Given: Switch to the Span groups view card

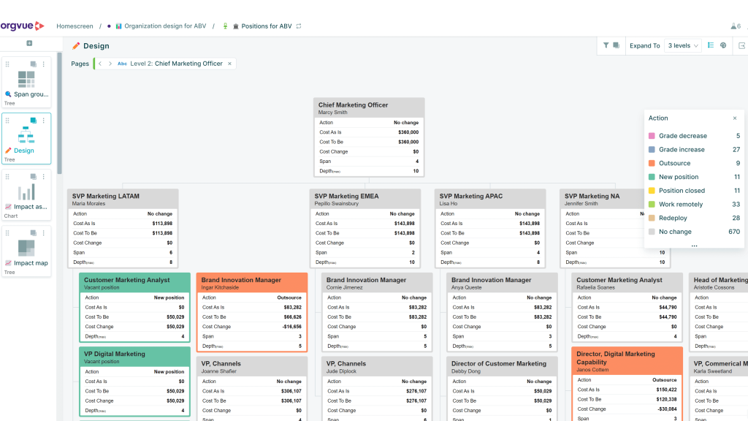Looking at the screenshot, I should point(26,83).
